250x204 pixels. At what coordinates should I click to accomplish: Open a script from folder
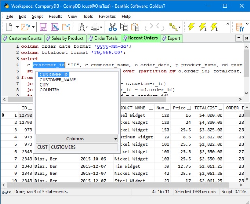25,27
